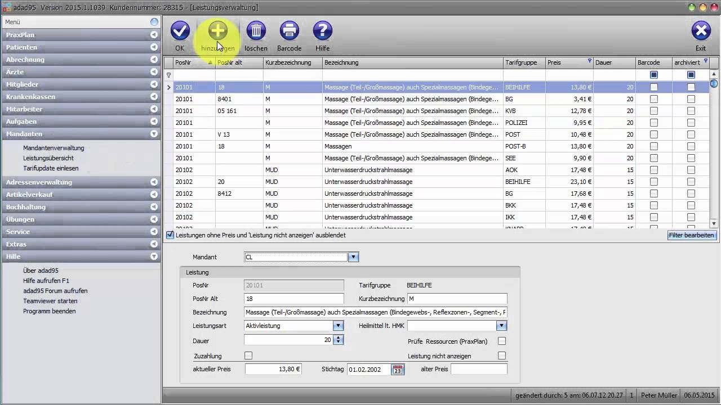The height and width of the screenshot is (405, 721).
Task: Click the OK checkmark toolbar icon
Action: tap(180, 31)
